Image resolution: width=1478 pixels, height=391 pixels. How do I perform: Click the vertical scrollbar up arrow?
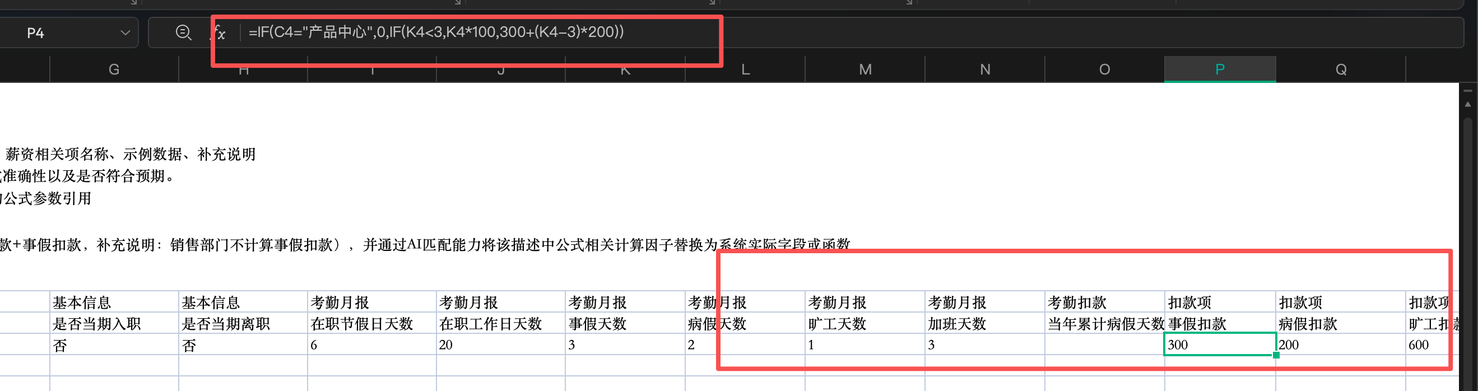(x=1468, y=104)
